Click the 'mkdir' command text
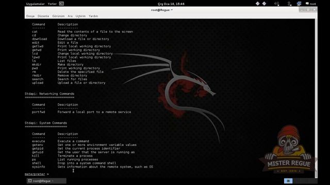The width and height of the screenshot is (330, 185). coord(37,65)
